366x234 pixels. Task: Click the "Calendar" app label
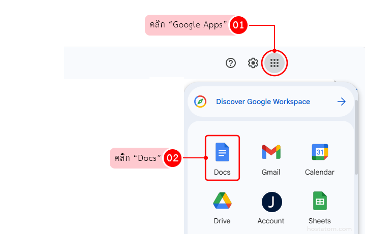coord(320,172)
